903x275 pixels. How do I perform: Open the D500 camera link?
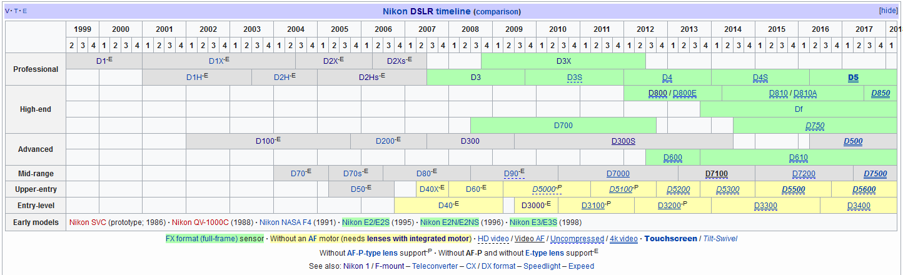coord(853,141)
